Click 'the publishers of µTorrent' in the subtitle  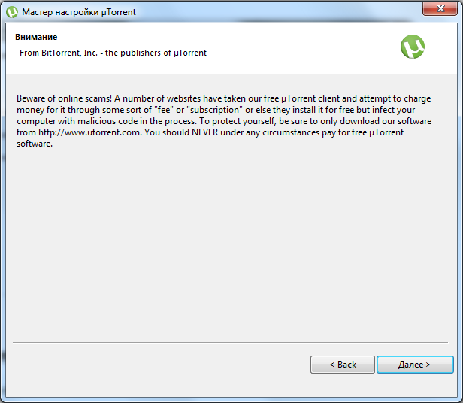click(156, 53)
